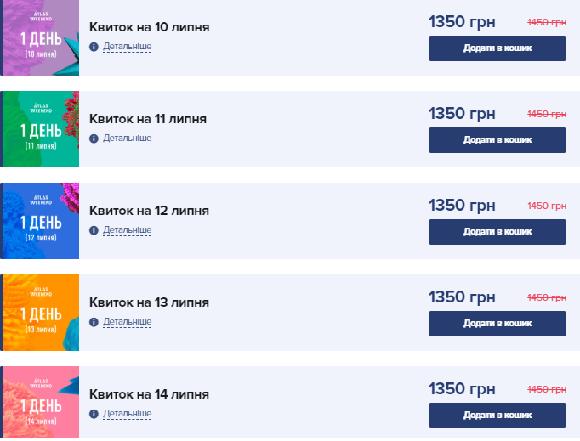
Task: Select green 11 липня ticket thumbnail
Action: click(40, 129)
